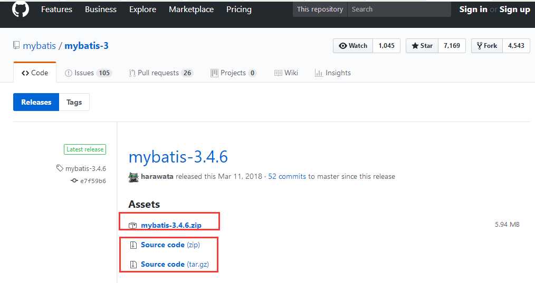535x283 pixels.
Task: Click the fork icon in Fork button
Action: pos(480,46)
